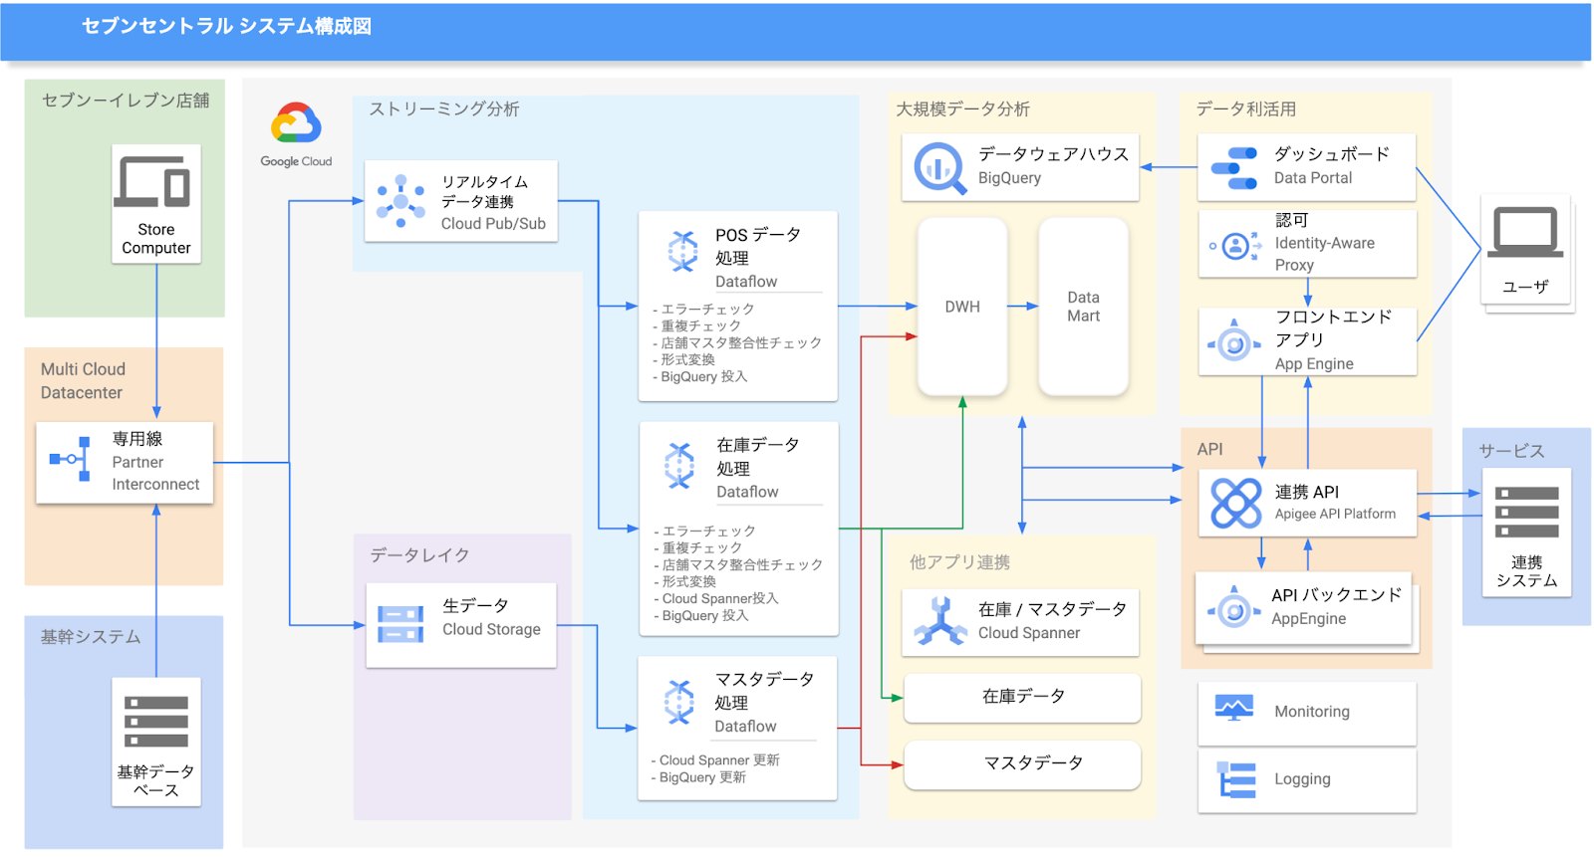Screen dimensions: 1594x858
Task: Click the サービス group label
Action: [x=1511, y=451]
